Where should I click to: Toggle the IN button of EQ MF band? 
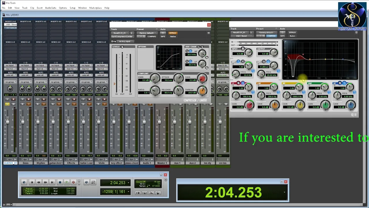(304, 92)
